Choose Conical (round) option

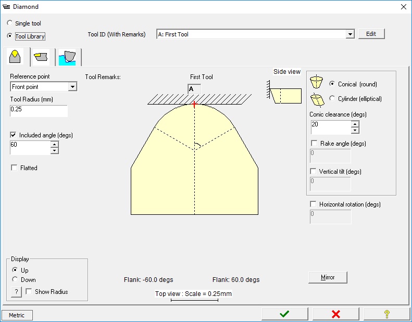(x=332, y=84)
